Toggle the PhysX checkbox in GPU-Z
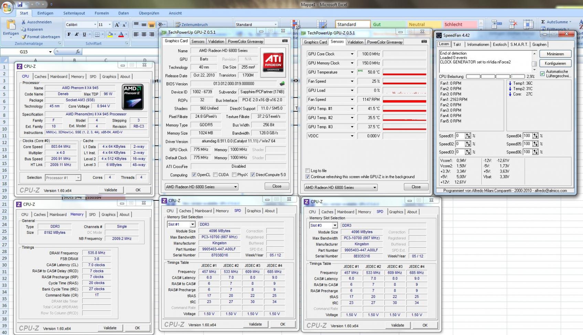The image size is (583, 335). click(x=234, y=175)
